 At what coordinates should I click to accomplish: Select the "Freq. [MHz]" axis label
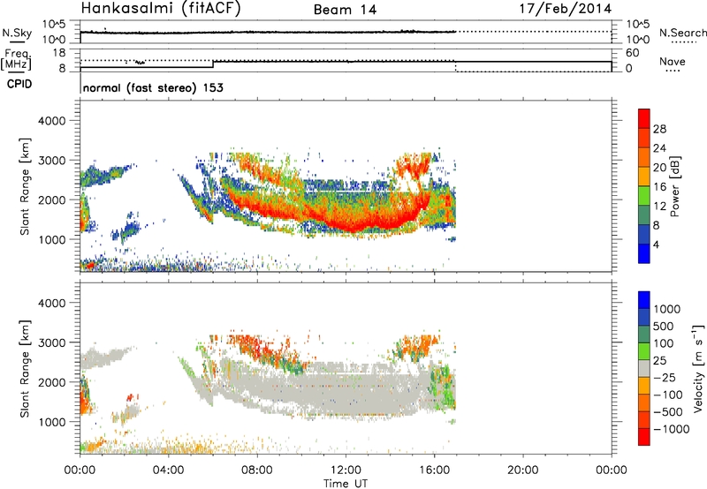[16, 60]
